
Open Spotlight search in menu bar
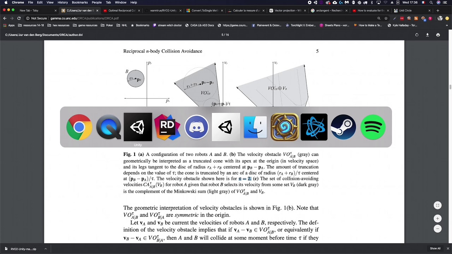(431, 2)
